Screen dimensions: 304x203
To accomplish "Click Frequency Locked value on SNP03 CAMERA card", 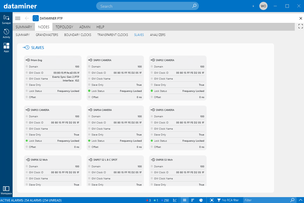I will point(68,141).
